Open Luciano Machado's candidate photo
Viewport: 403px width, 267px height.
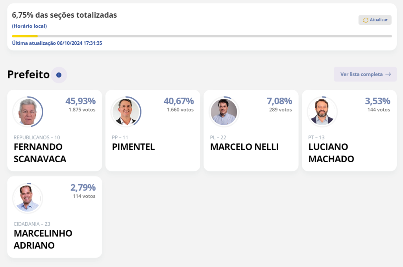322,111
